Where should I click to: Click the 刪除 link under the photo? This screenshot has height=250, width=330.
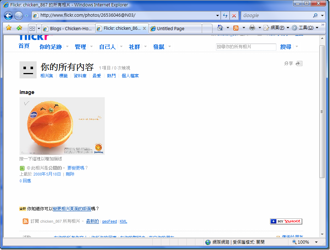70,174
